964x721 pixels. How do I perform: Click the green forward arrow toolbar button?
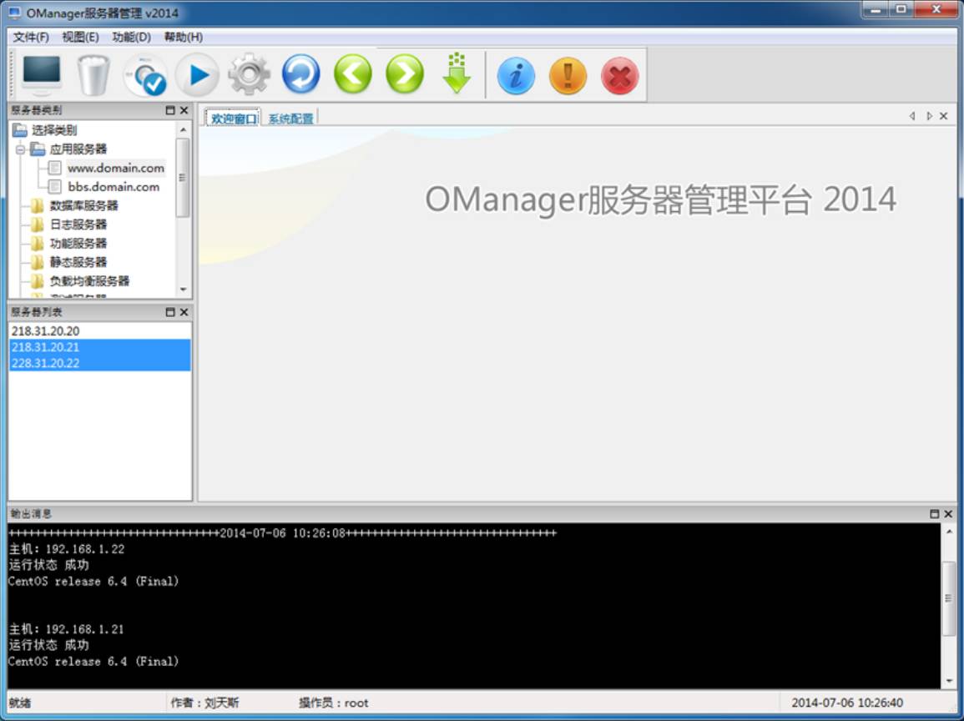coord(405,73)
